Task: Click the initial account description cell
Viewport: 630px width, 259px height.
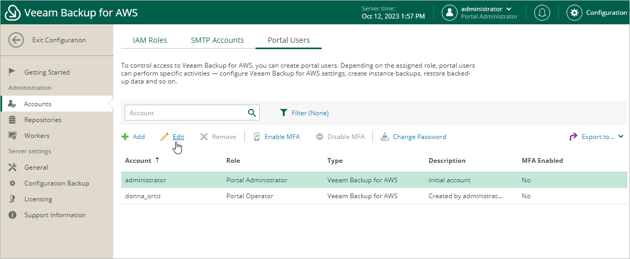Action: (x=449, y=180)
